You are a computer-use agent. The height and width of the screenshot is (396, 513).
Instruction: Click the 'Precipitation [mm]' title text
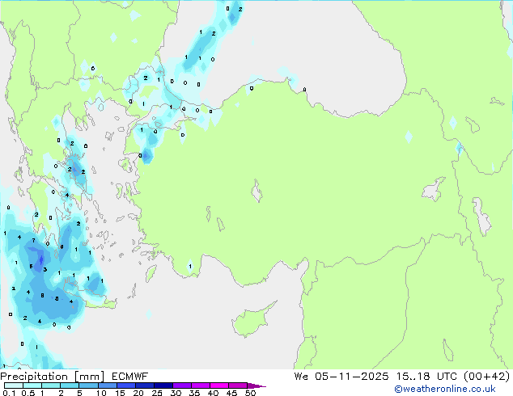(53, 377)
